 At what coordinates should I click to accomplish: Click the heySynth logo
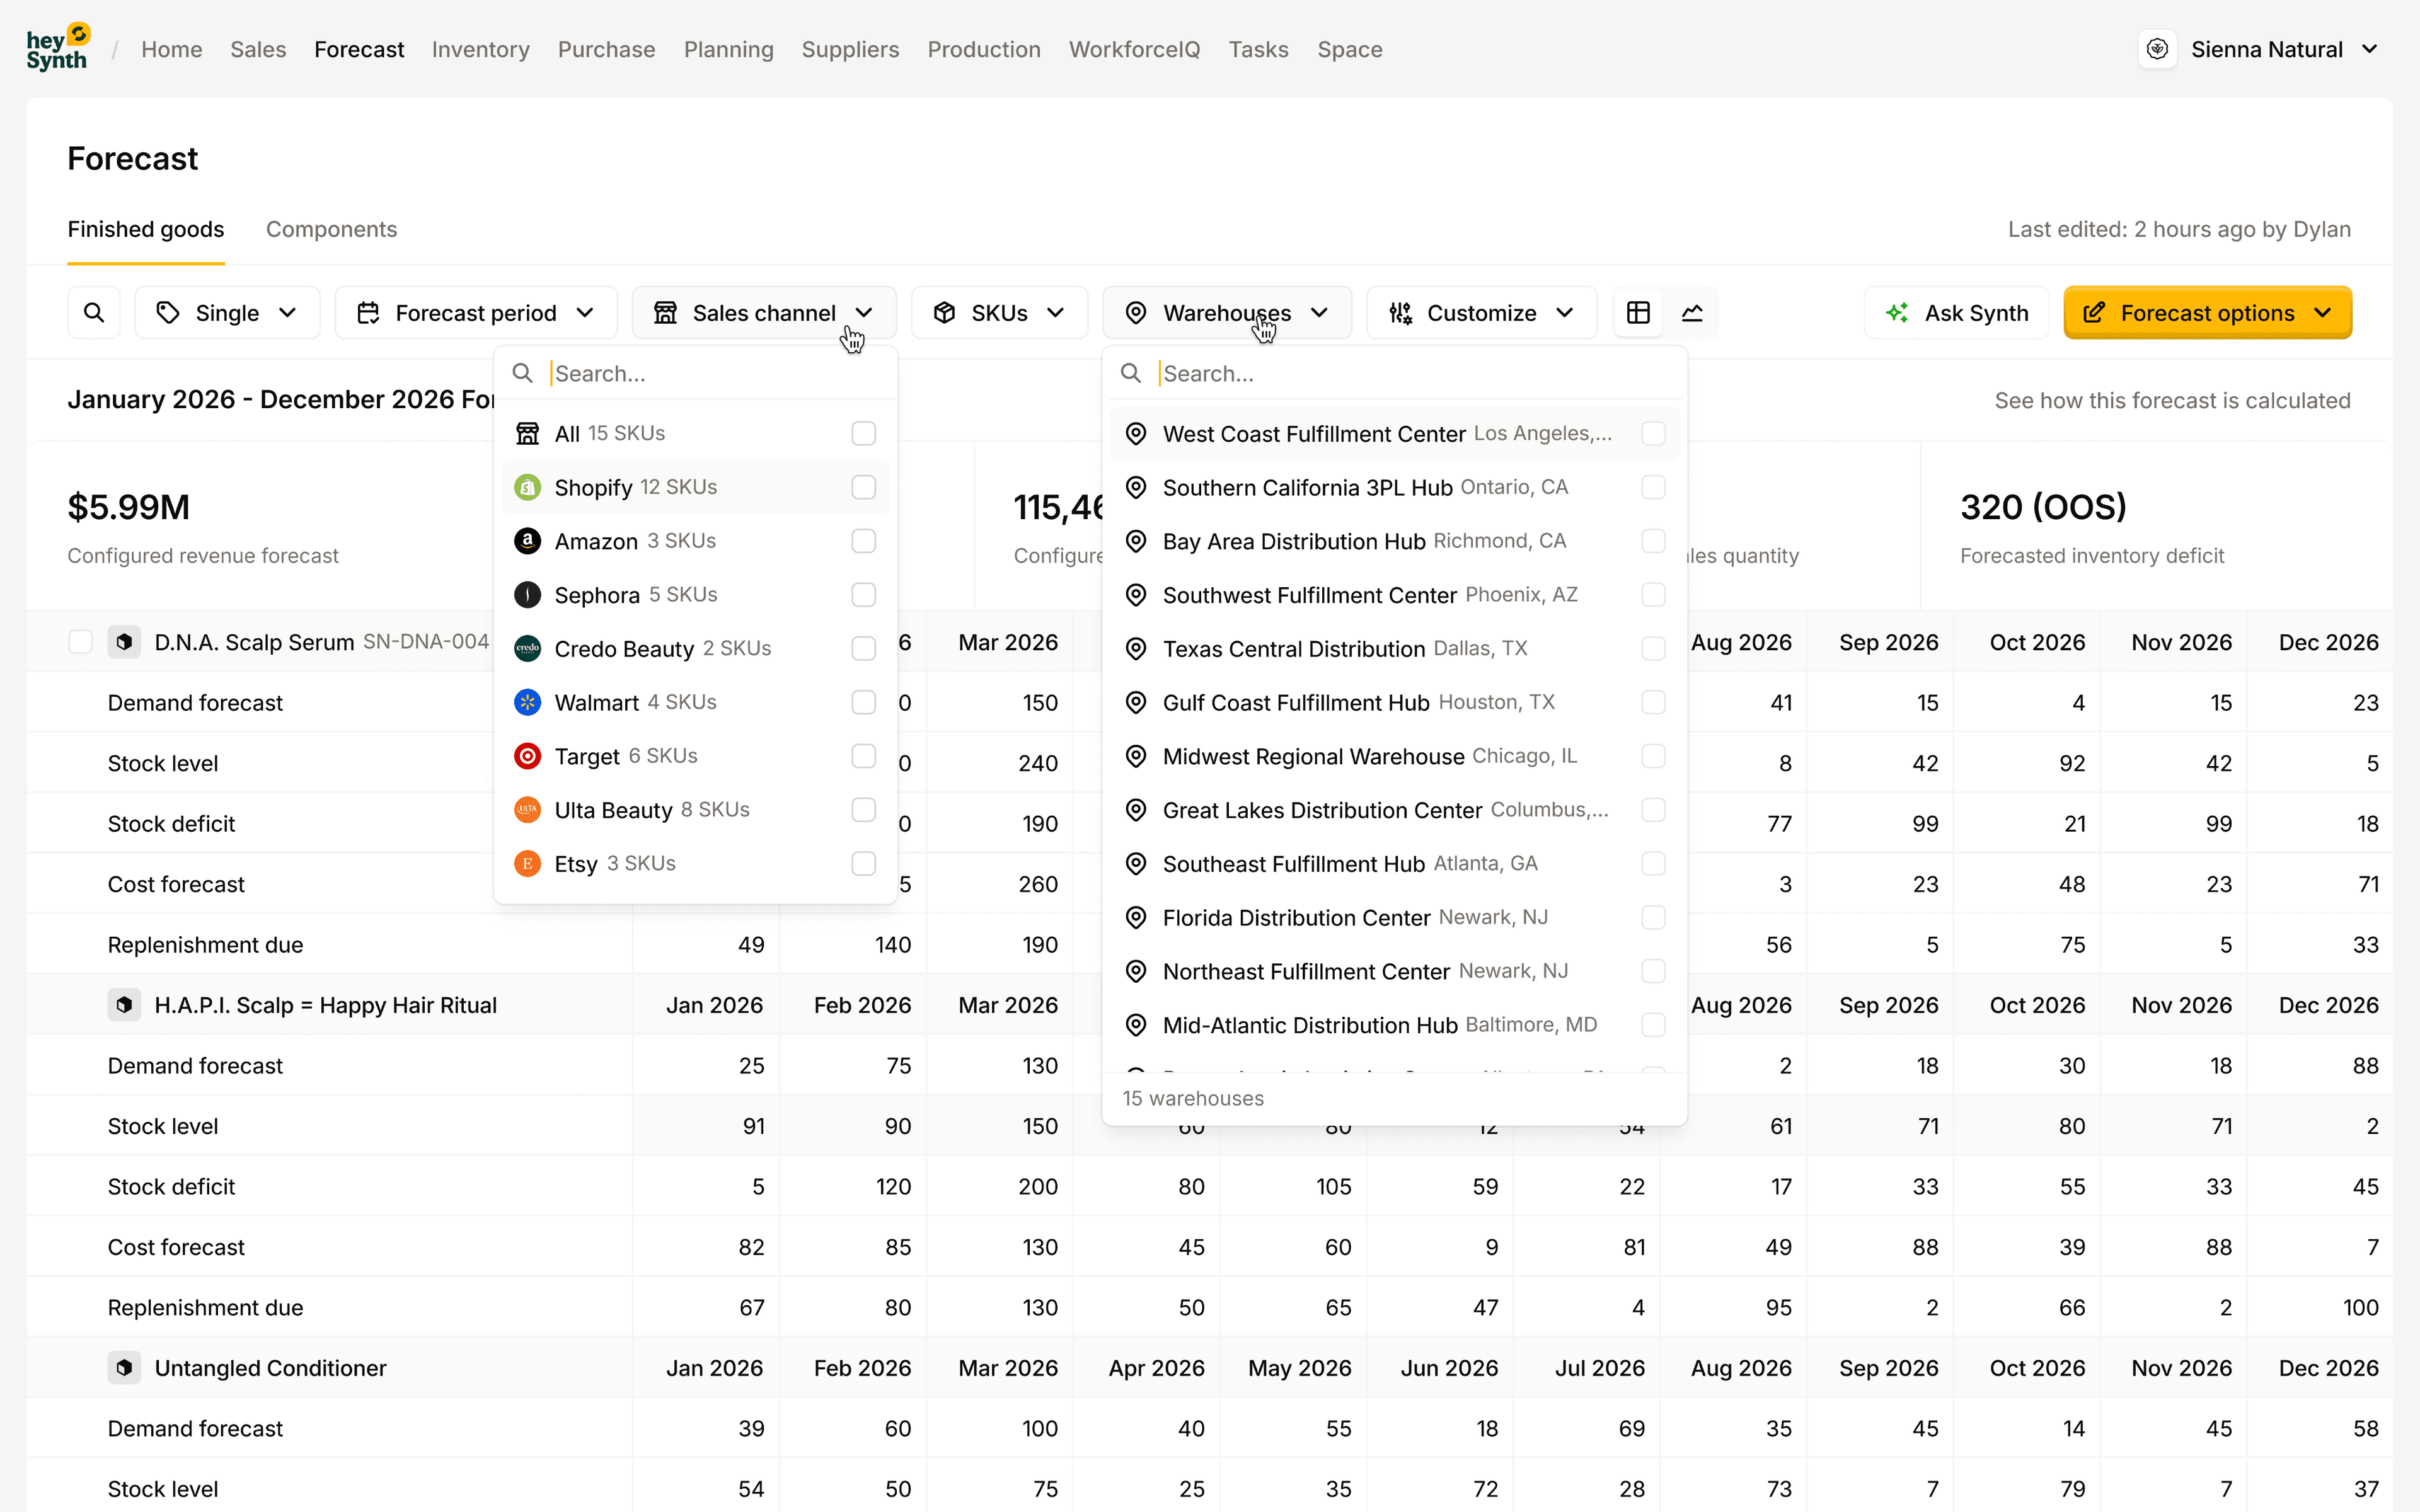pyautogui.click(x=58, y=48)
